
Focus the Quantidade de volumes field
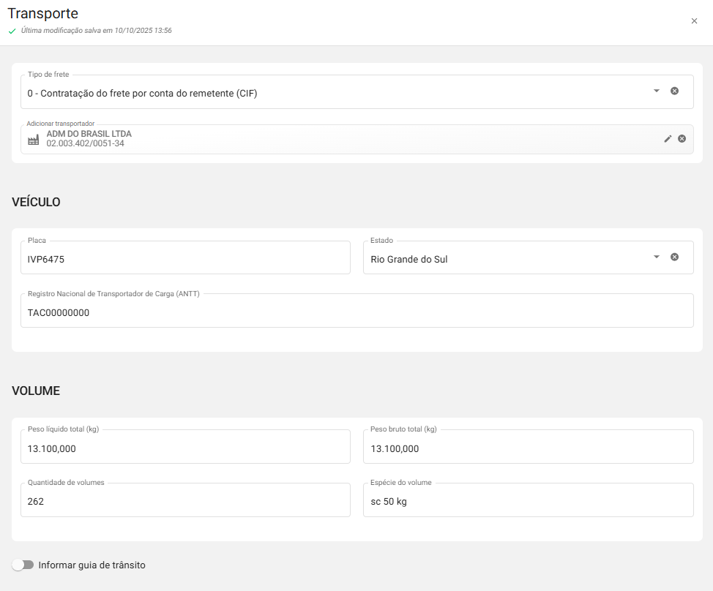pos(185,502)
